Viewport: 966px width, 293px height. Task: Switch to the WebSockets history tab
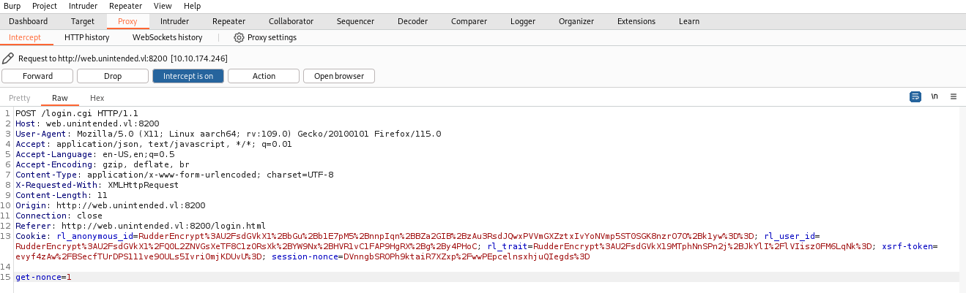click(167, 37)
